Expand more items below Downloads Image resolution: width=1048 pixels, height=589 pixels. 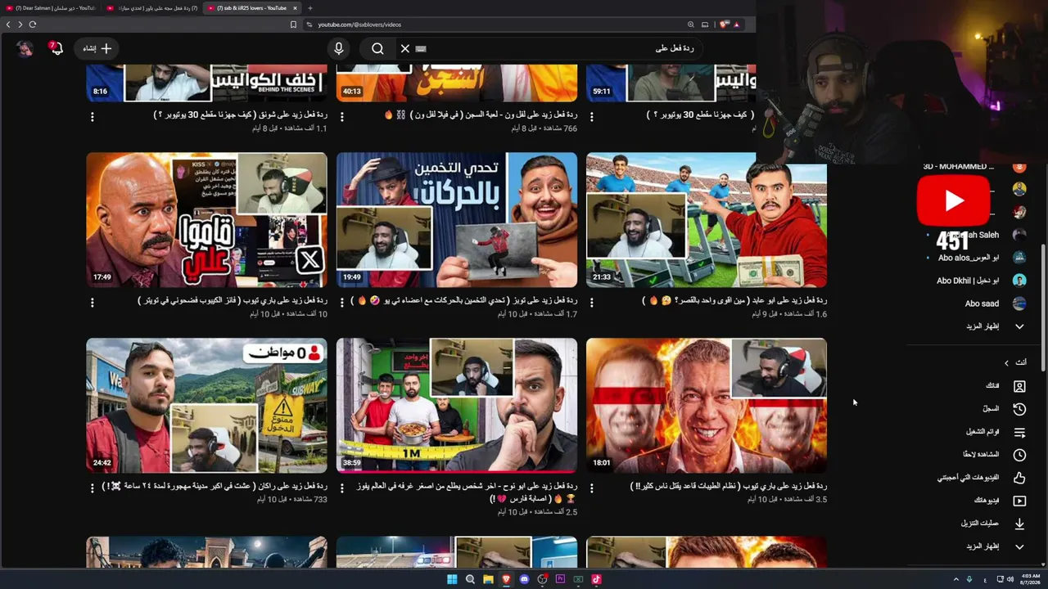[995, 546]
